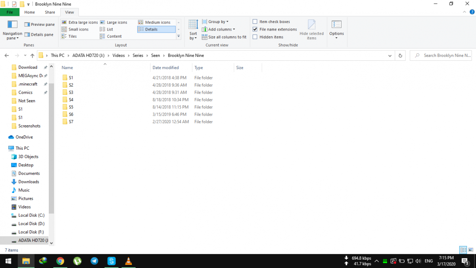
Task: Select the View ribbon tab
Action: pyautogui.click(x=69, y=12)
